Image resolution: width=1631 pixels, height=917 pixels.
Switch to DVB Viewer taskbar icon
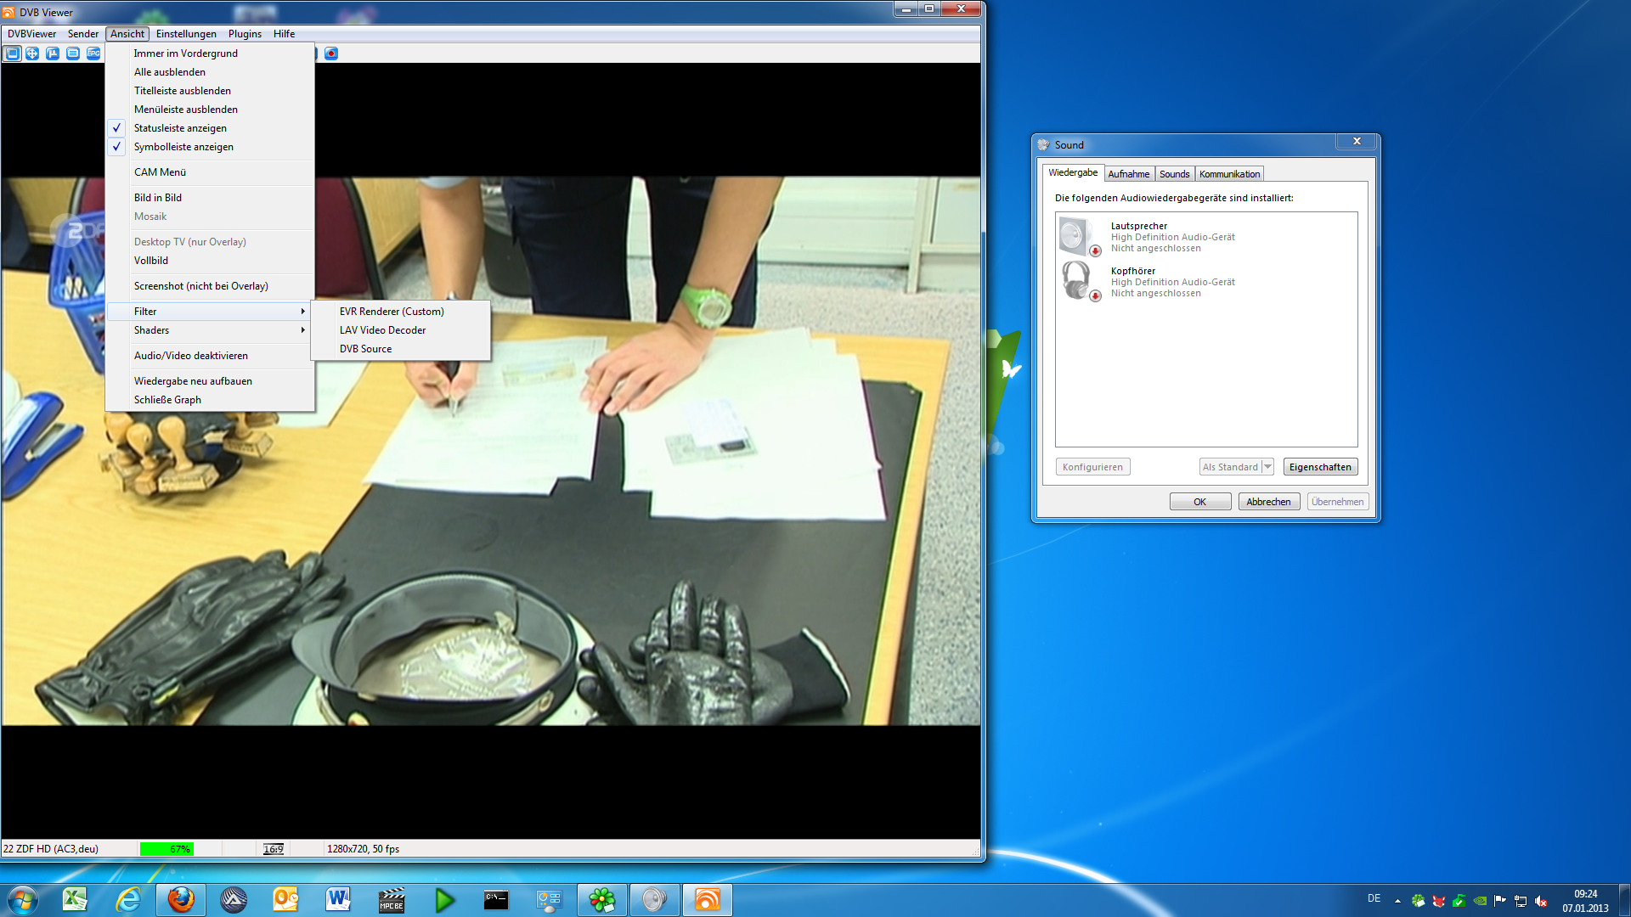[707, 899]
